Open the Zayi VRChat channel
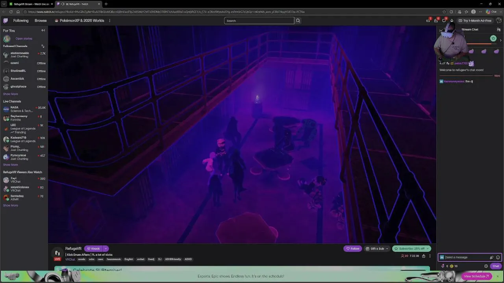 coord(24,180)
